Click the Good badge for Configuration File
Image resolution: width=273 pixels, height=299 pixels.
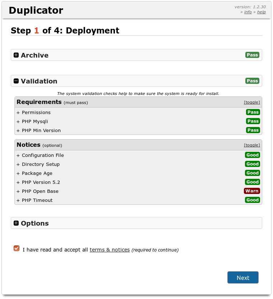tap(252, 155)
